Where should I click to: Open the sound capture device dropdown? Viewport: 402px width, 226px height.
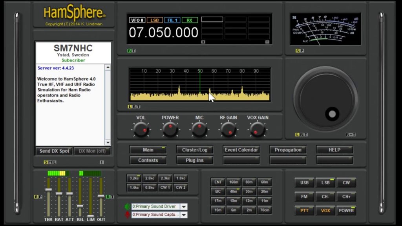[x=184, y=215]
